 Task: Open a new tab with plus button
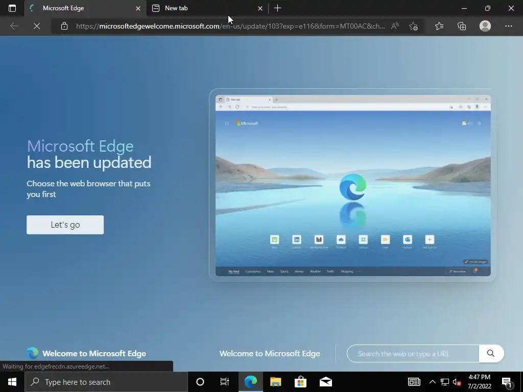tap(277, 8)
